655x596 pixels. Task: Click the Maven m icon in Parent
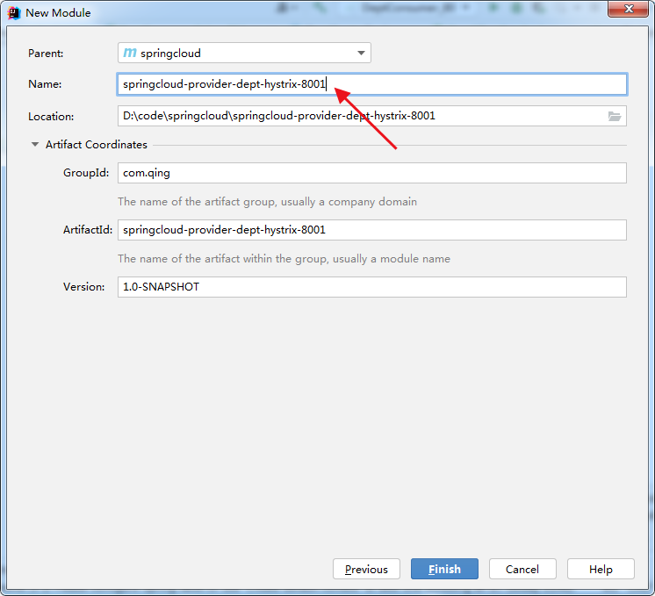130,53
